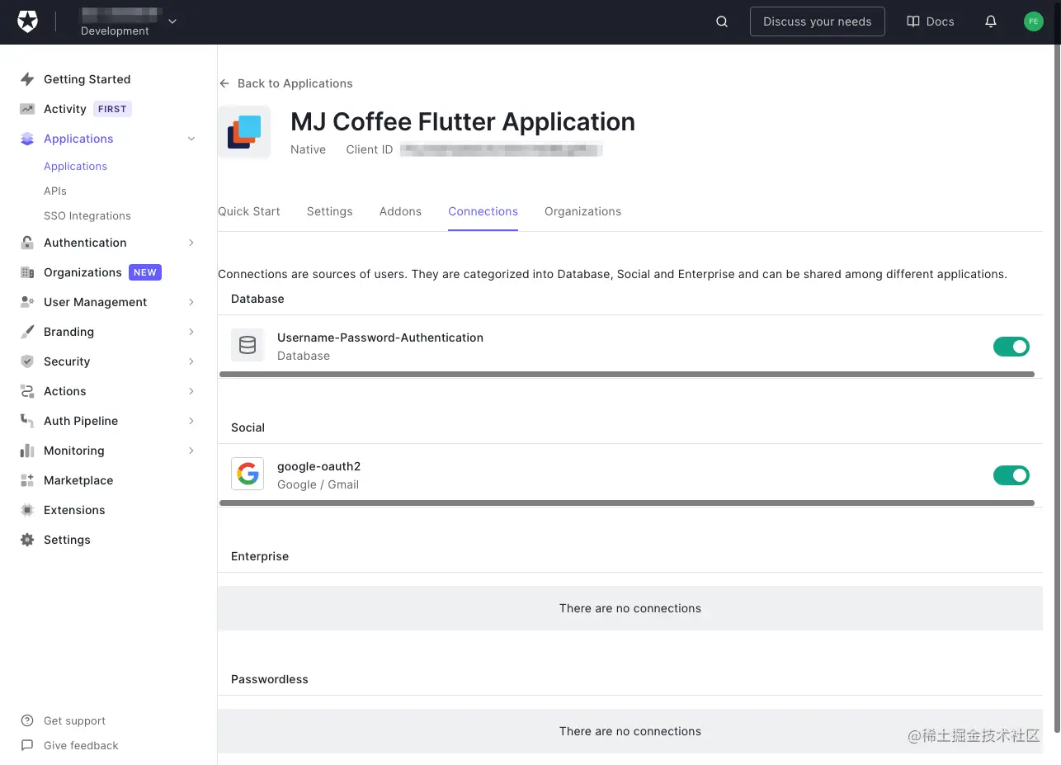
Task: Click the Actions flow icon
Action: point(27,391)
